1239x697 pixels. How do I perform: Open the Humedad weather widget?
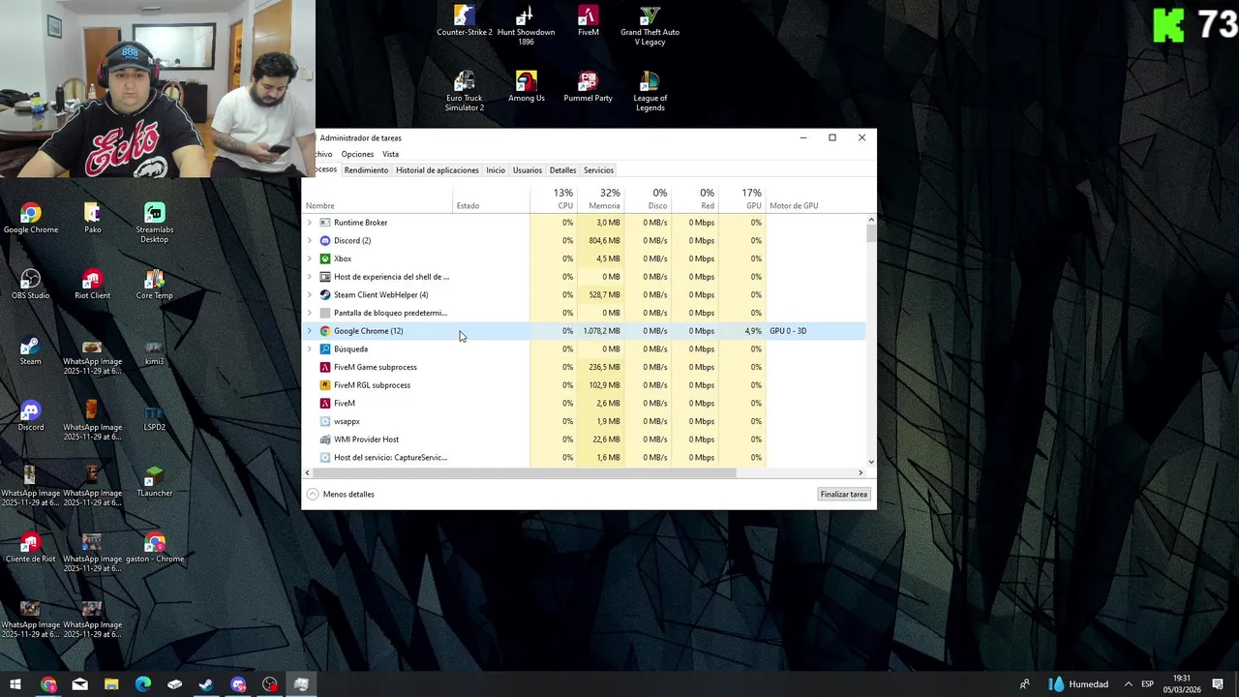(x=1079, y=684)
